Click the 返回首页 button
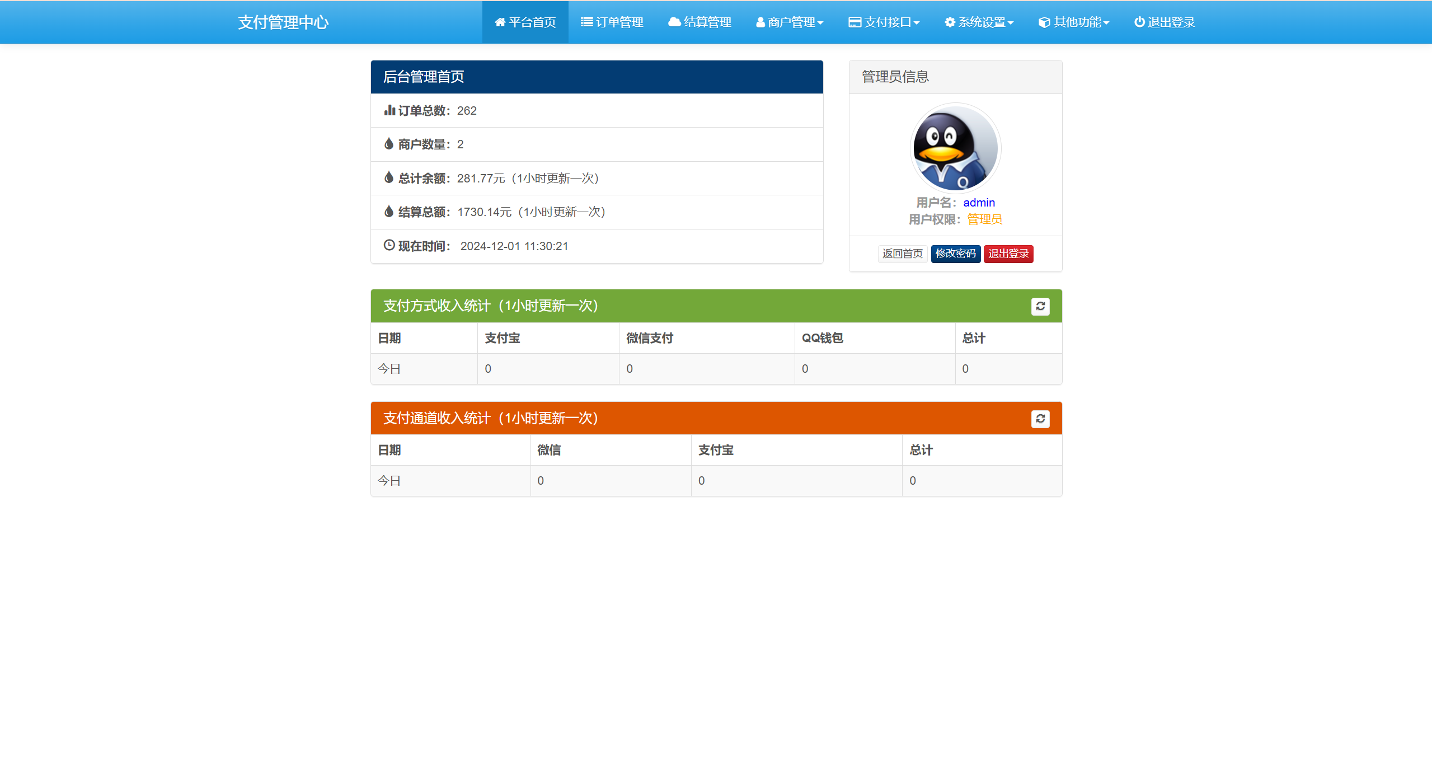Image resolution: width=1432 pixels, height=783 pixels. 902,254
